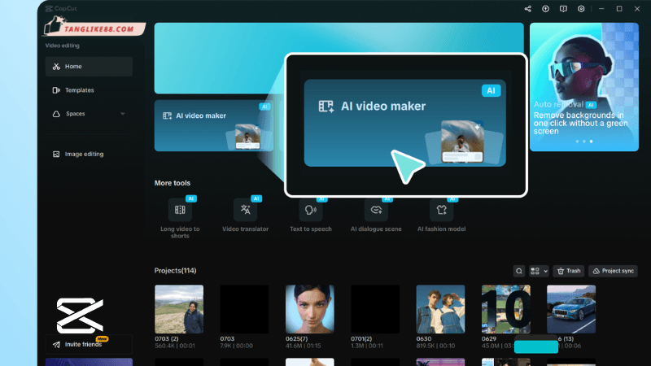Open the feedback message icon
This screenshot has height=366, width=651.
click(x=563, y=9)
